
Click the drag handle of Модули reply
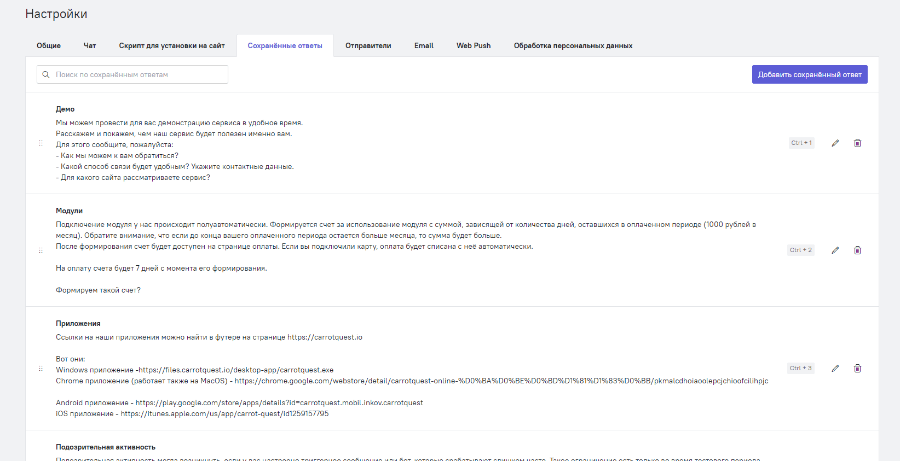click(41, 250)
